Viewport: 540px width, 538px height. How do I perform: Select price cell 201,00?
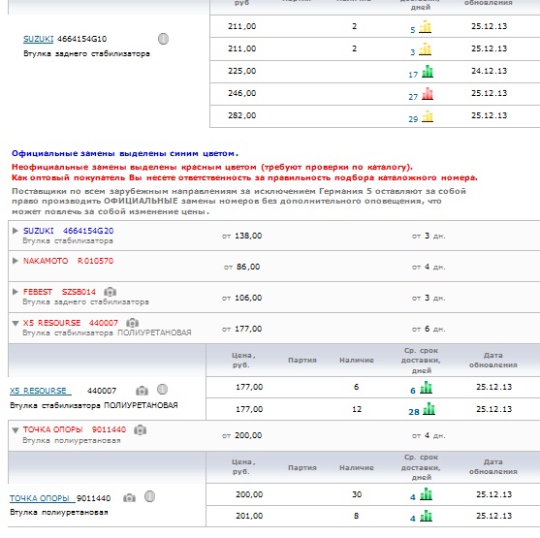pos(249,516)
